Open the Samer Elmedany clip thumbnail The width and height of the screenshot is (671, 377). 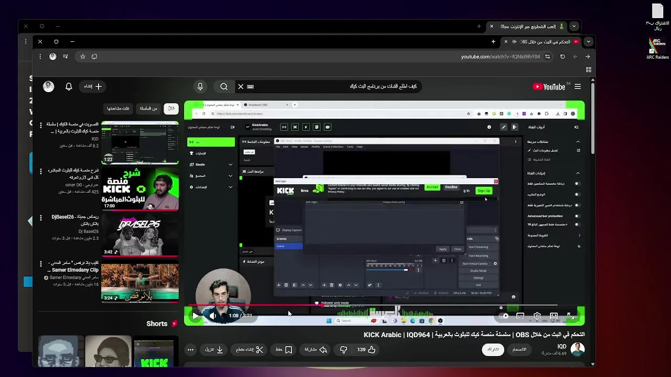click(140, 281)
